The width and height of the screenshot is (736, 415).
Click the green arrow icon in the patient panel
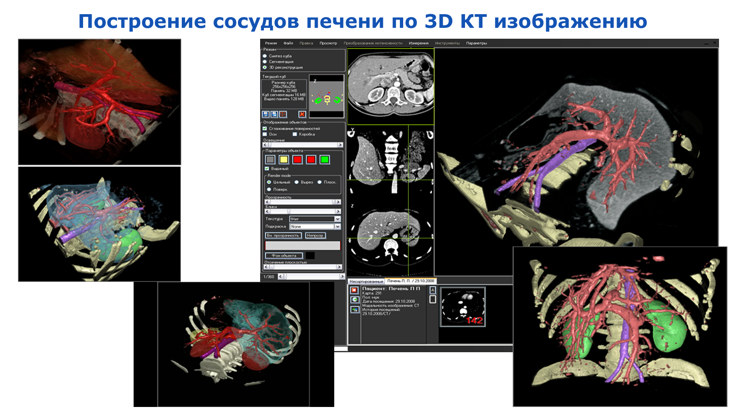click(x=355, y=310)
